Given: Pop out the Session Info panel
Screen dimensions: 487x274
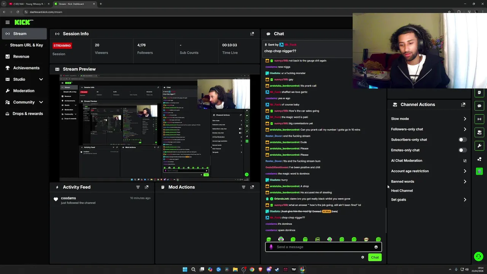Looking at the screenshot, I should point(252,34).
